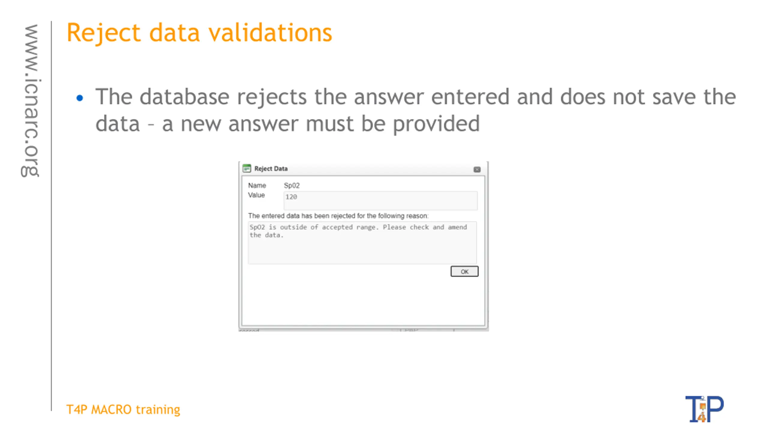The height and width of the screenshot is (432, 768).
Task: Select the Reject data validations heading
Action: [x=199, y=33]
